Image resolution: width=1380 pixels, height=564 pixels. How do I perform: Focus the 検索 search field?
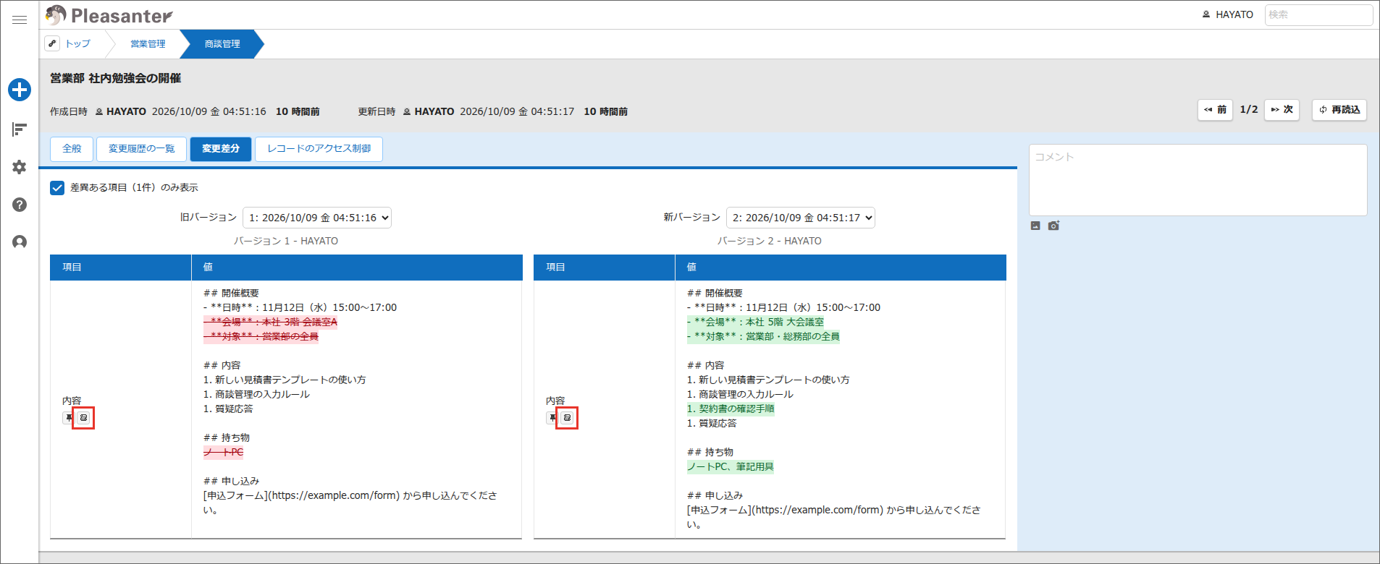[1318, 14]
